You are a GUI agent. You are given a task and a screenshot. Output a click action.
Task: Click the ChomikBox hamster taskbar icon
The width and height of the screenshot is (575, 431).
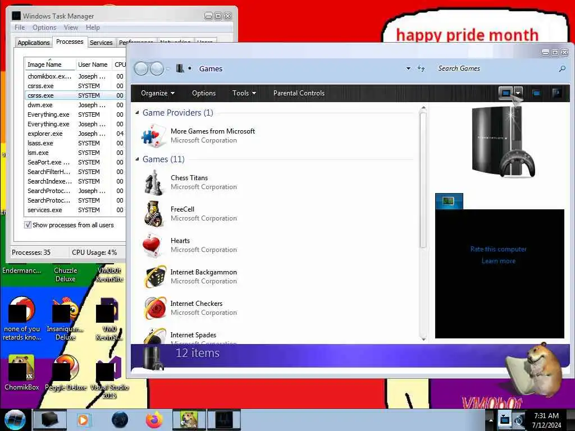click(x=189, y=420)
